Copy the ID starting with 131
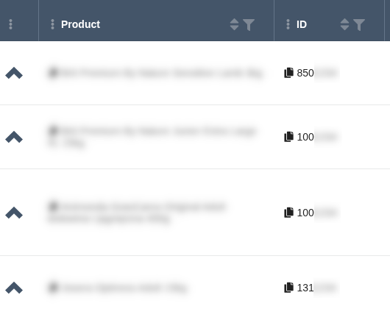 [x=288, y=288]
